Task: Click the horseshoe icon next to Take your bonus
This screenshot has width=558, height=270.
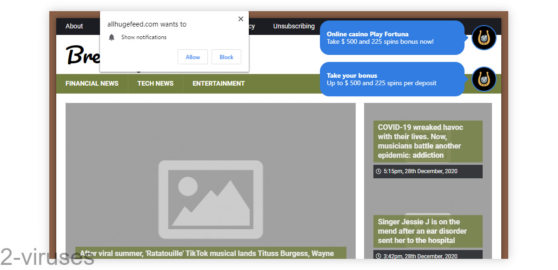Action: pos(484,79)
